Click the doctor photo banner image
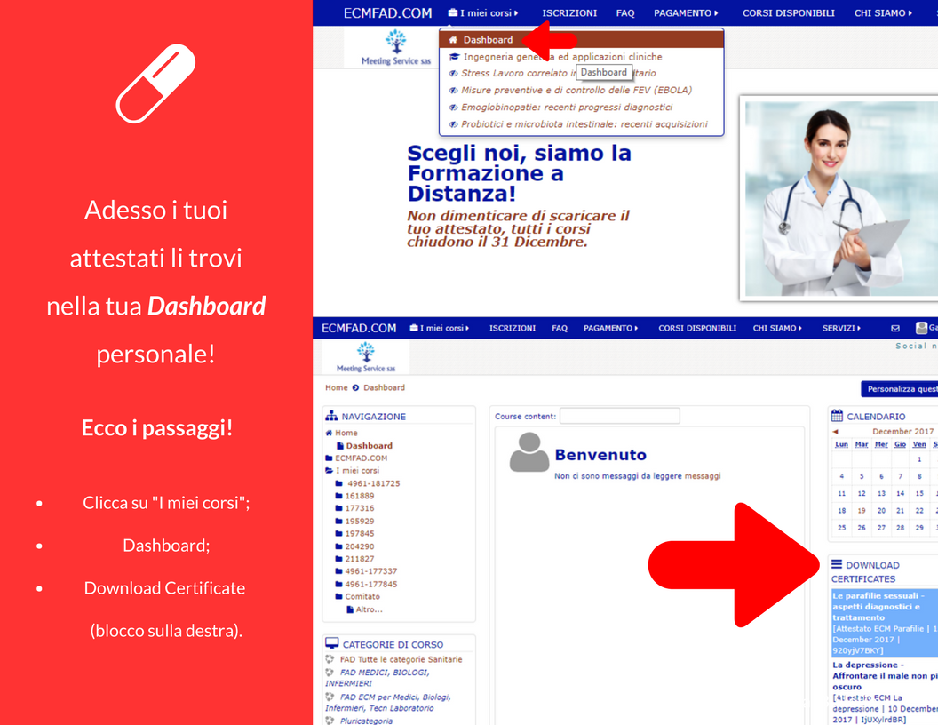Viewport: 938px width, 725px height. (x=839, y=198)
